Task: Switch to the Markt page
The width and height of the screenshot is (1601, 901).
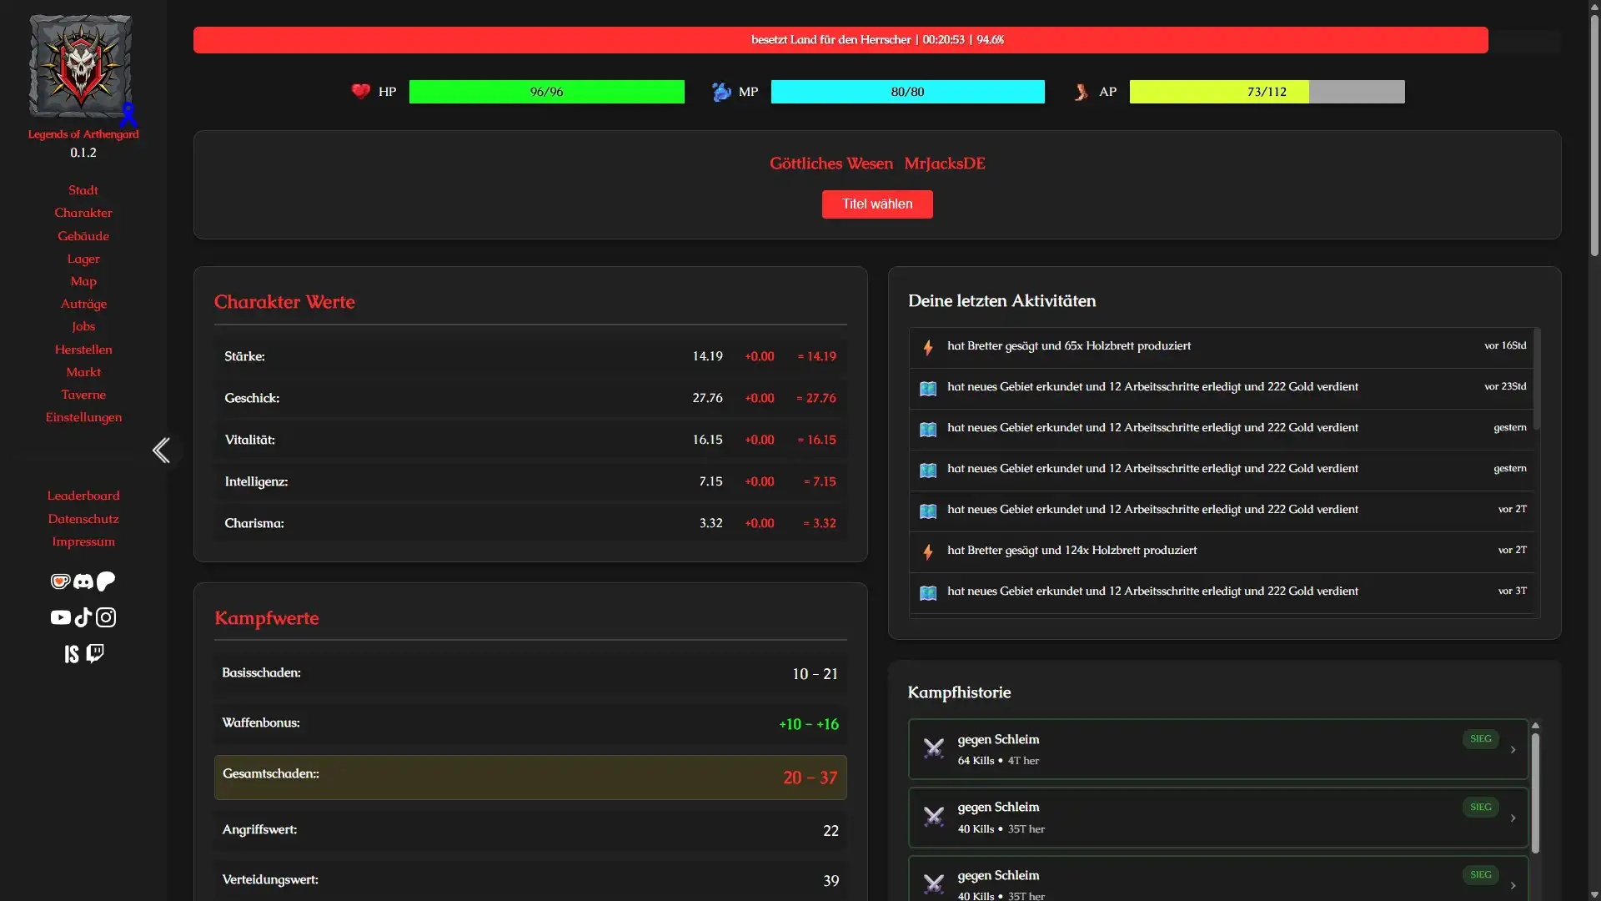Action: [x=83, y=372]
